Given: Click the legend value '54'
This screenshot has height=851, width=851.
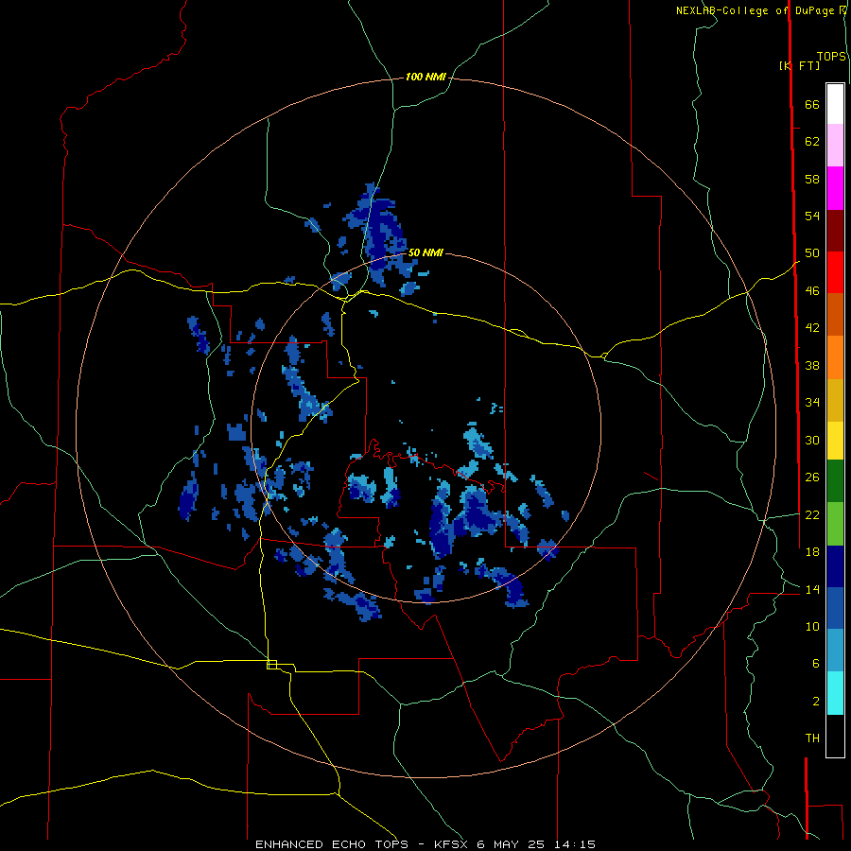Looking at the screenshot, I should 812,216.
